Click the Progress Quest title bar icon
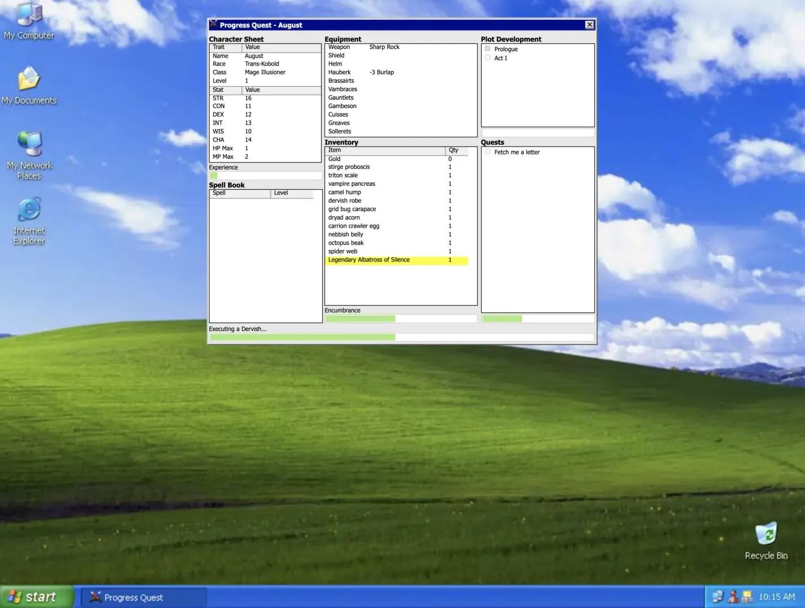Image resolution: width=805 pixels, height=608 pixels. click(214, 25)
